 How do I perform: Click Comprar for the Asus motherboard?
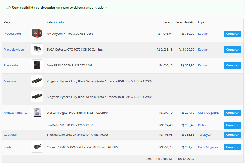232,65
